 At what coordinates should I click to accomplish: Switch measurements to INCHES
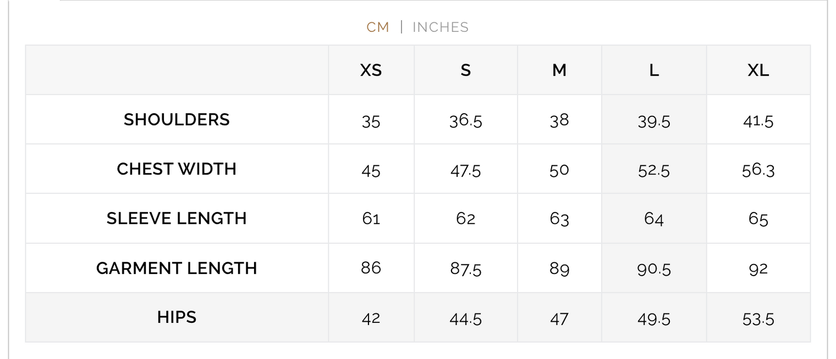coord(440,27)
